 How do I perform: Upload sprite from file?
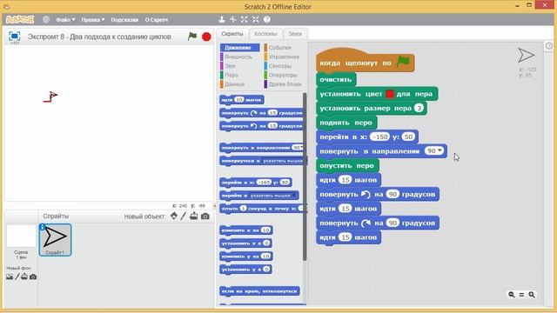click(193, 216)
